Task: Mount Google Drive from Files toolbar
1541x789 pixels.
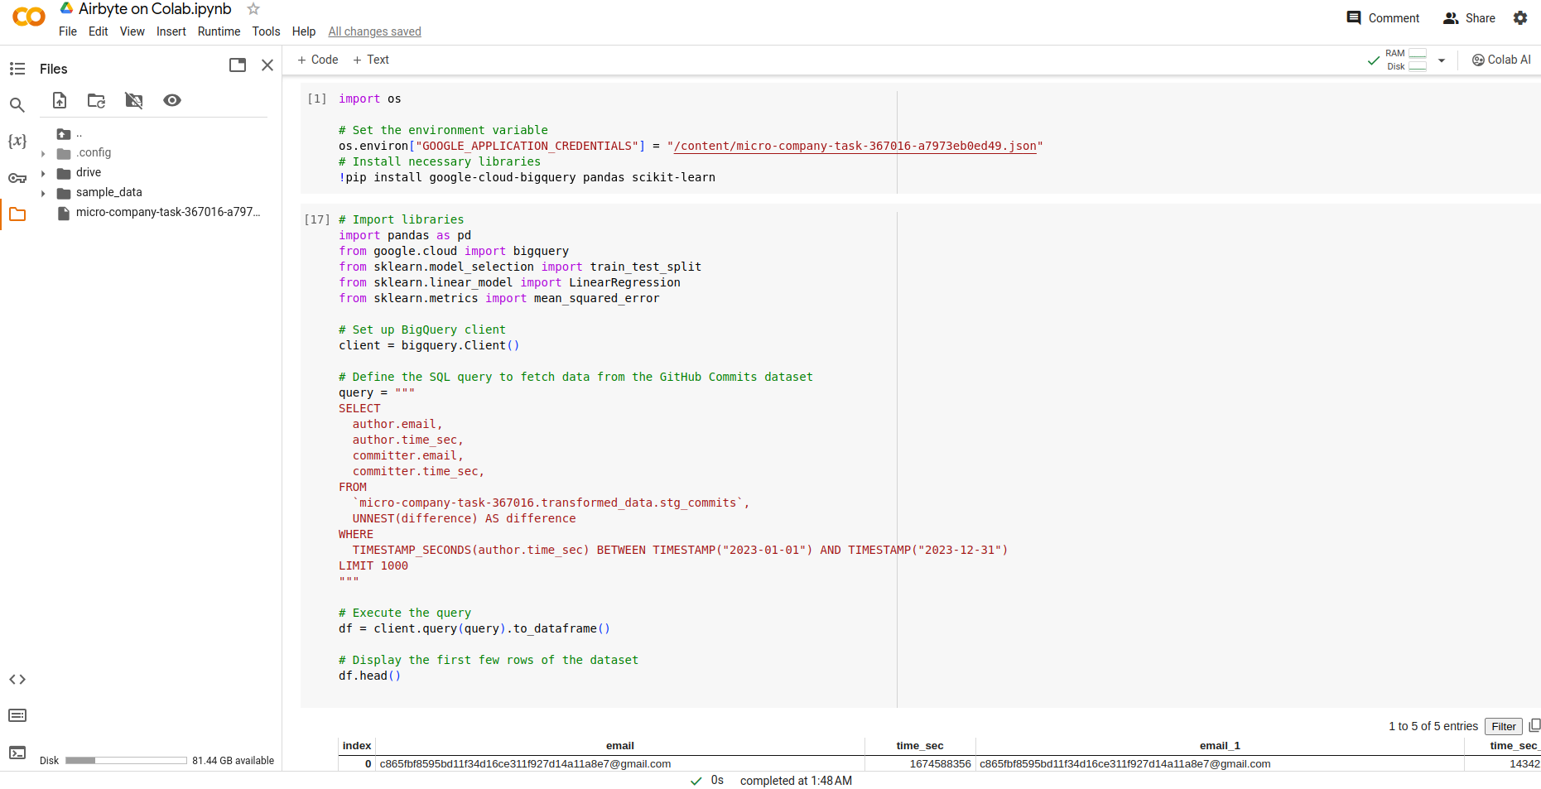Action: 133,100
